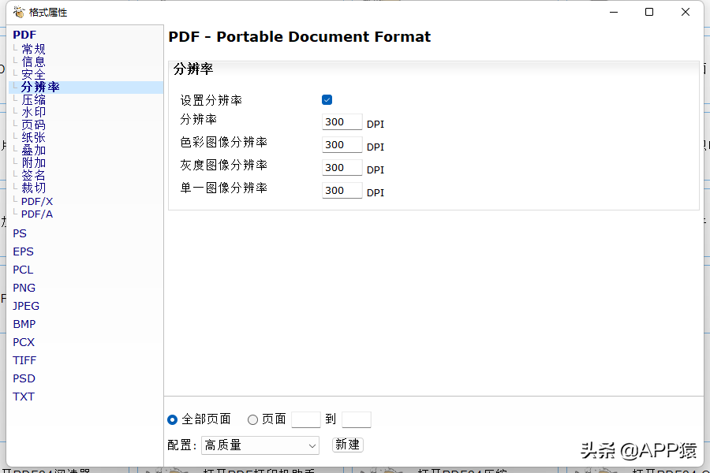Select the PDF/A tree item
This screenshot has width=710, height=473.
tap(37, 214)
